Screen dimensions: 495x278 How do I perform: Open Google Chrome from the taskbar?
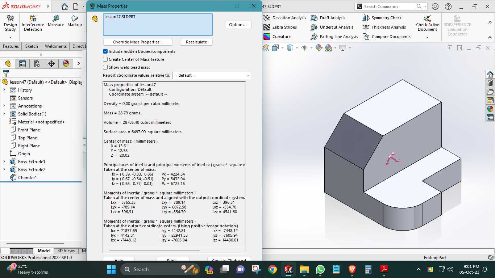click(x=273, y=269)
